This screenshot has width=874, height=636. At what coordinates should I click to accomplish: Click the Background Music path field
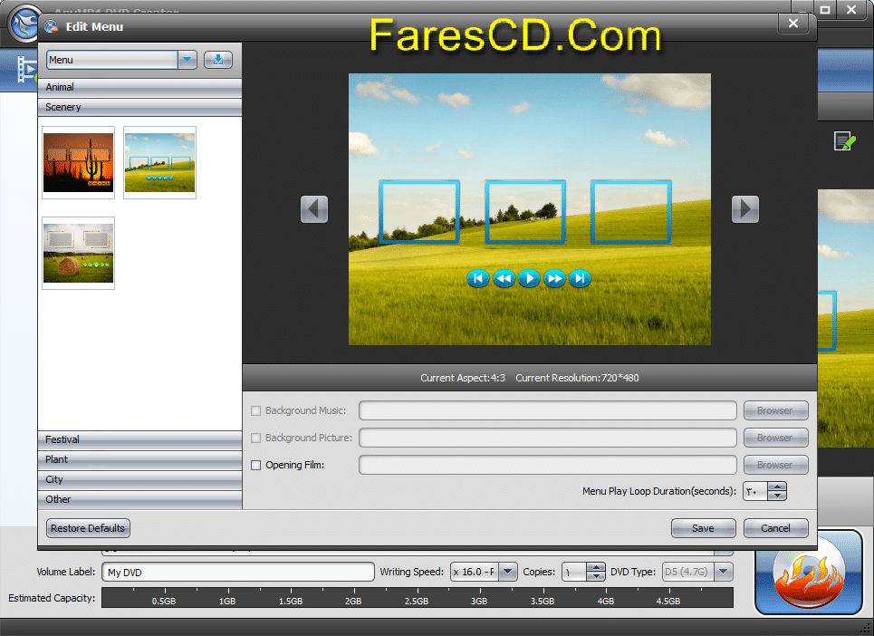click(x=548, y=410)
